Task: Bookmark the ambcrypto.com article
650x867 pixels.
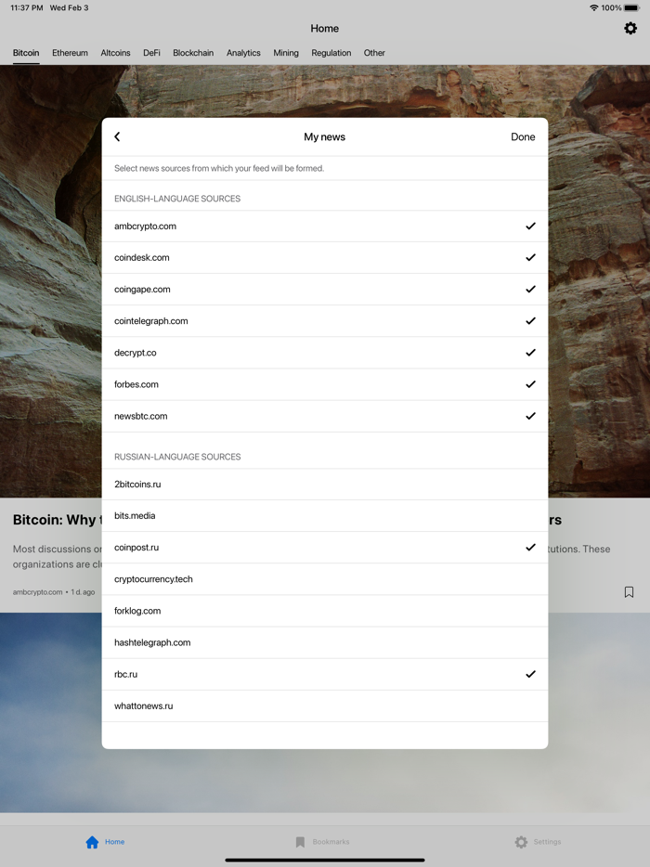Action: [629, 592]
